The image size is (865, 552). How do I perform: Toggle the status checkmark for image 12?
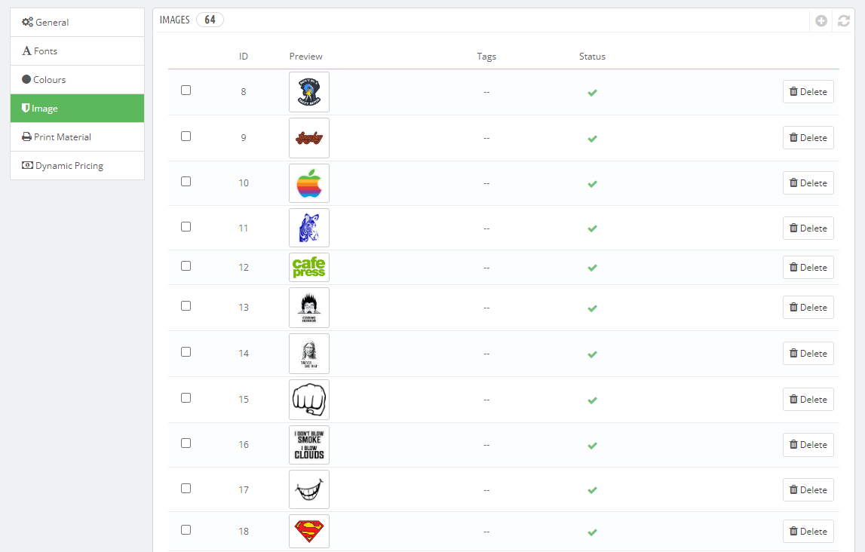(x=592, y=268)
